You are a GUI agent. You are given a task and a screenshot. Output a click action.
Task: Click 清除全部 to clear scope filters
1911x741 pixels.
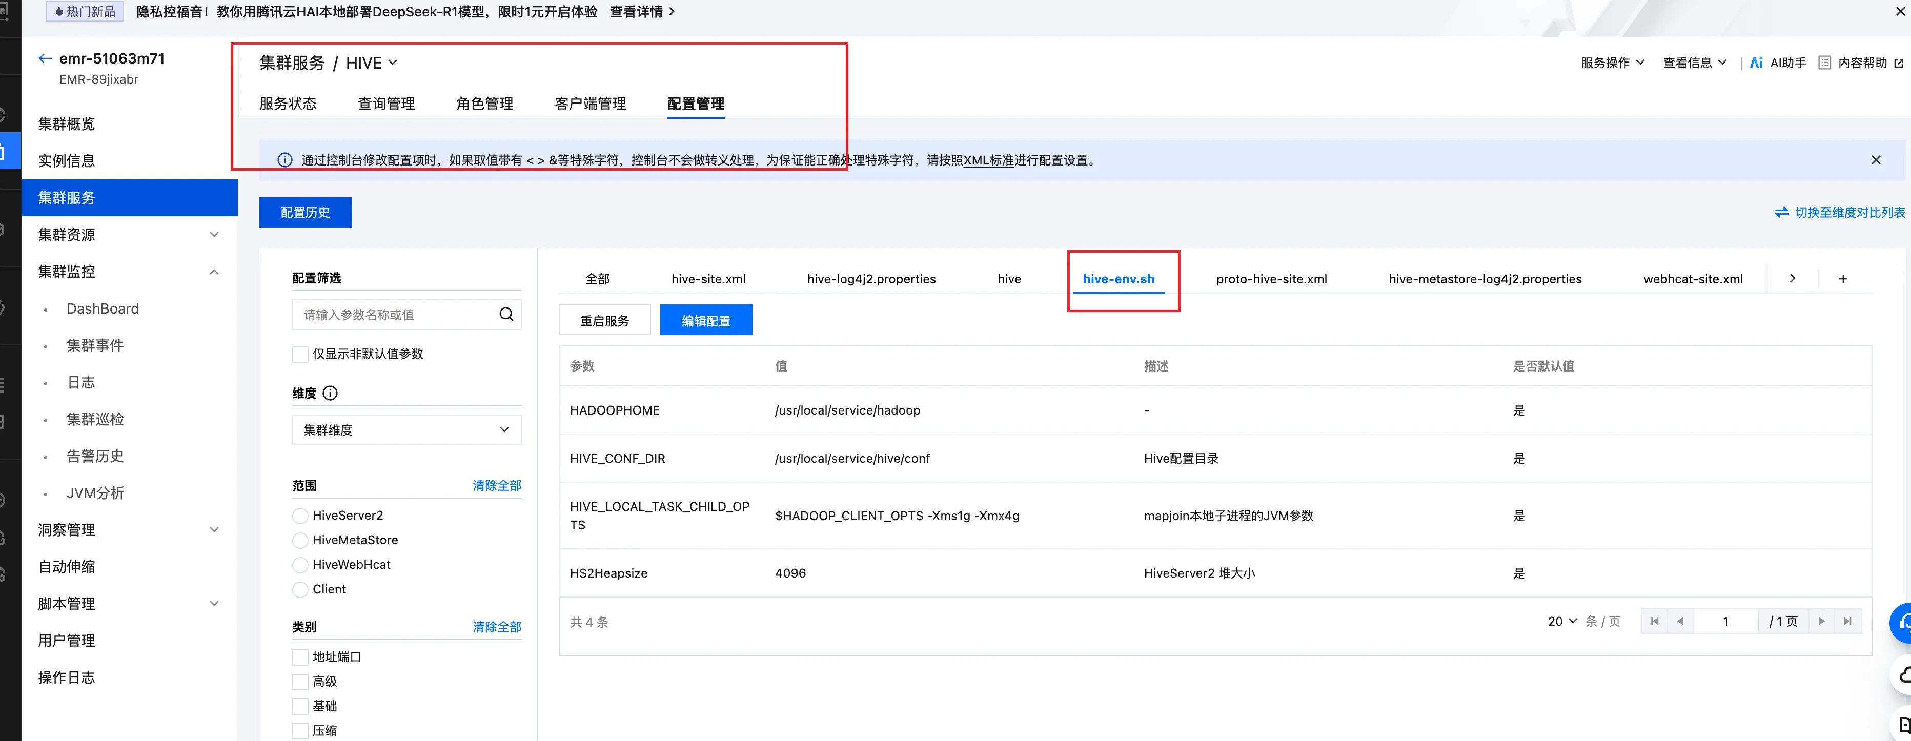pos(496,485)
